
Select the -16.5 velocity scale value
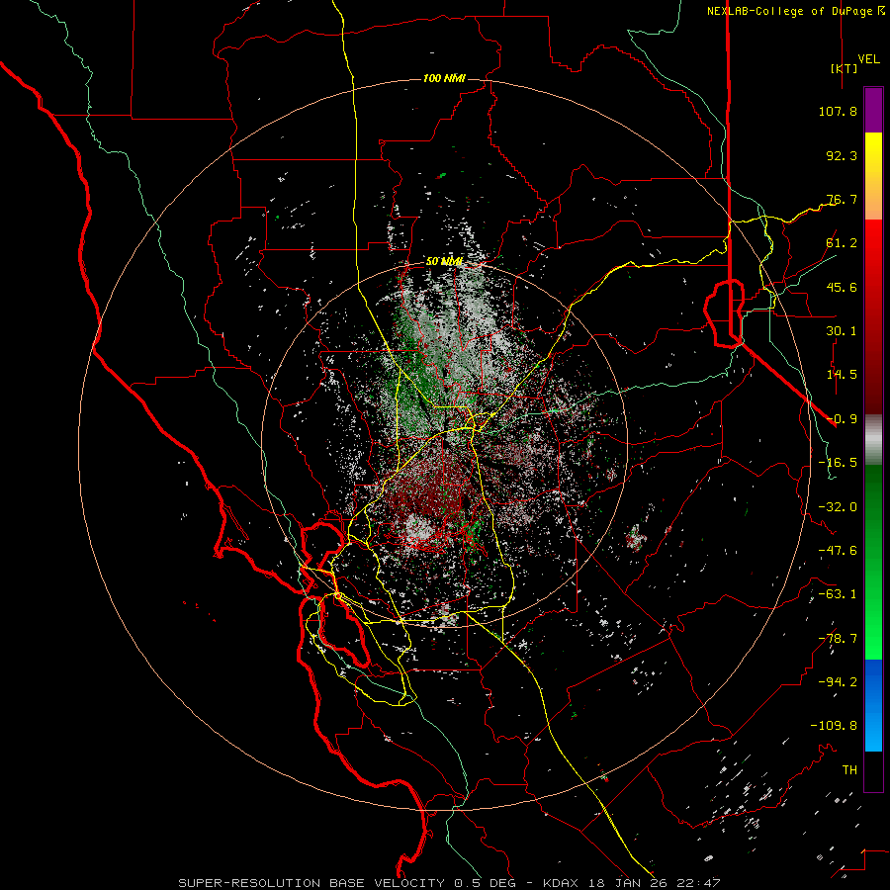point(838,463)
